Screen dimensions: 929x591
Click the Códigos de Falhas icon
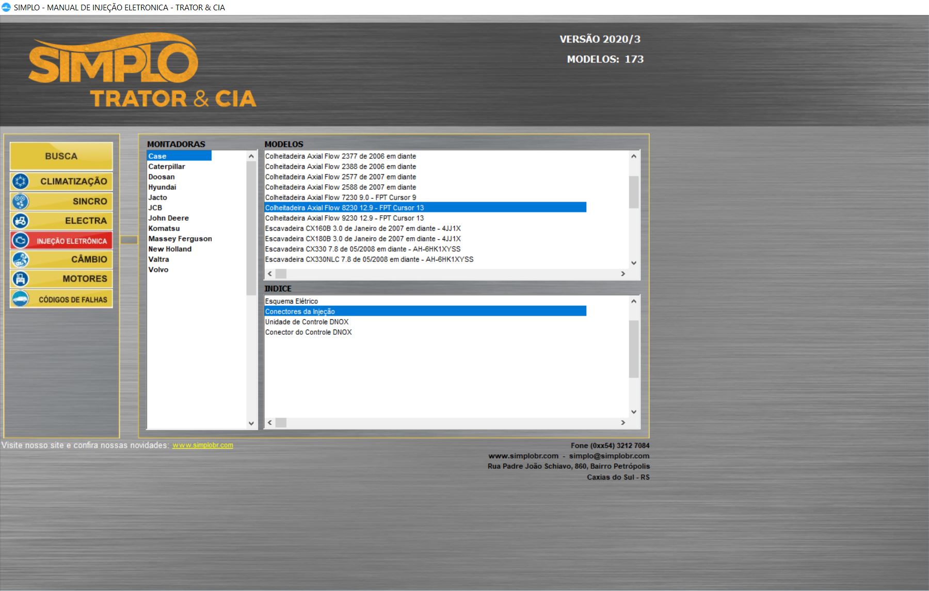21,299
